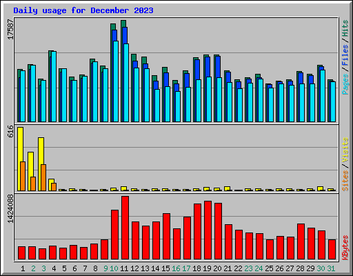Click the y-axis value 1424088
The width and height of the screenshot is (353, 276).
[x=11, y=209]
